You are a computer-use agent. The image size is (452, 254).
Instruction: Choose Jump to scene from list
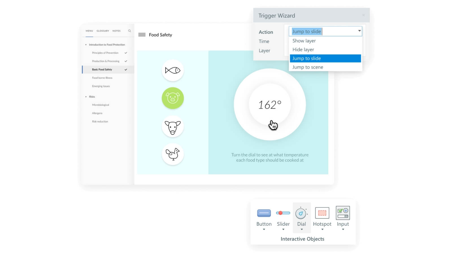(x=308, y=67)
